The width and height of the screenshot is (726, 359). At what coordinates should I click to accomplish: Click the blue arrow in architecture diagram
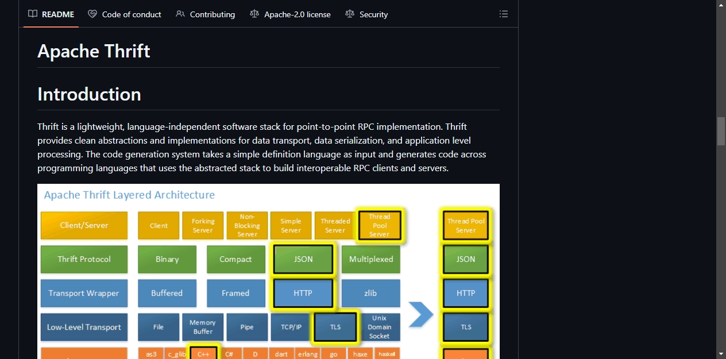(421, 315)
